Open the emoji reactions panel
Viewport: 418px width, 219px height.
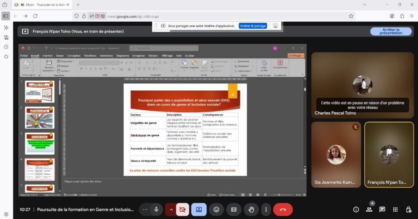click(x=216, y=209)
